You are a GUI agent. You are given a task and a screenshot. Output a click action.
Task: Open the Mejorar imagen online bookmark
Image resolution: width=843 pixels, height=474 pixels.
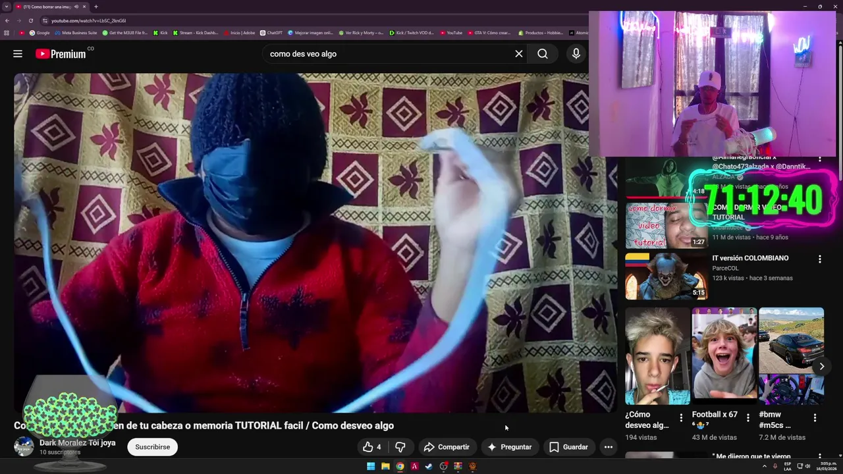(x=311, y=32)
